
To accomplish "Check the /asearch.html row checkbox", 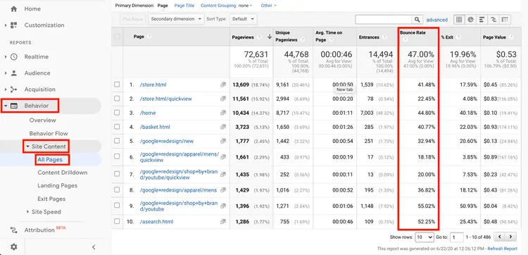I will pyautogui.click(x=117, y=222).
